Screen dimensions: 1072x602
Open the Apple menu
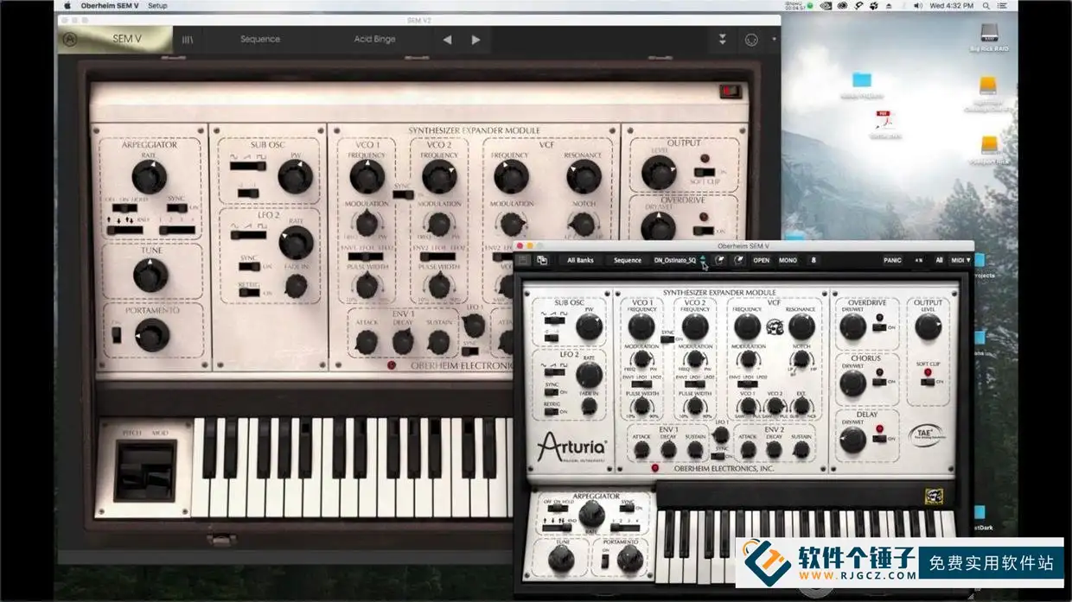tap(67, 5)
